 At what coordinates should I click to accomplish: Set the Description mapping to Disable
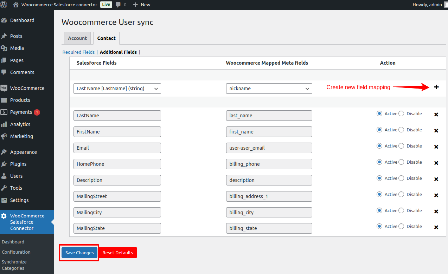402,178
